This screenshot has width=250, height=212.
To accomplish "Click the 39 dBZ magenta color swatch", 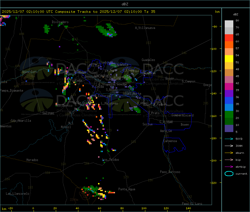I will [x=229, y=86].
